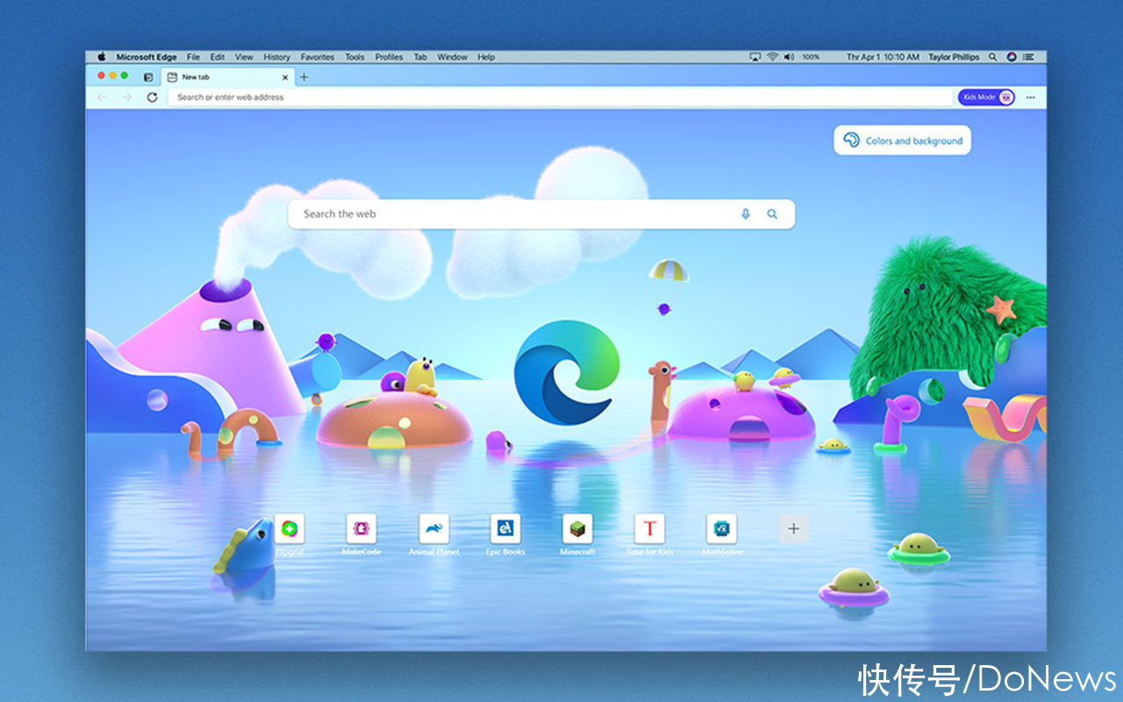Screen dimensions: 1123x702
Task: Open Spotlight search in menu bar
Action: 993,57
